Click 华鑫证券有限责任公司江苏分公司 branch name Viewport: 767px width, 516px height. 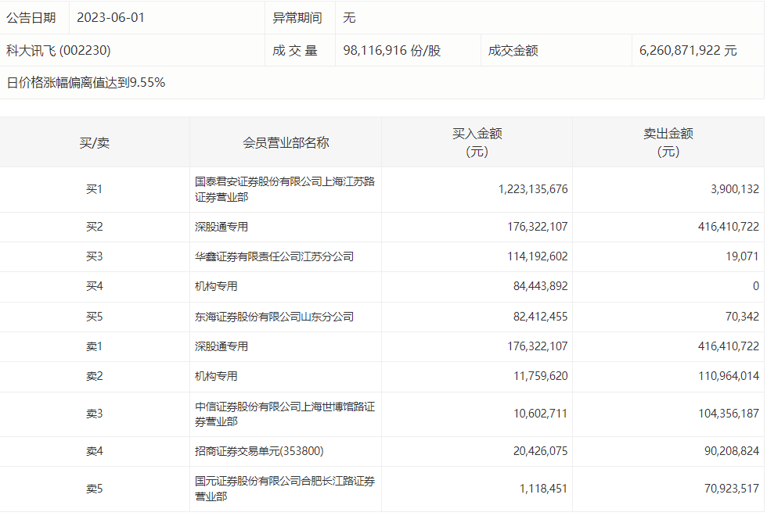(x=274, y=256)
